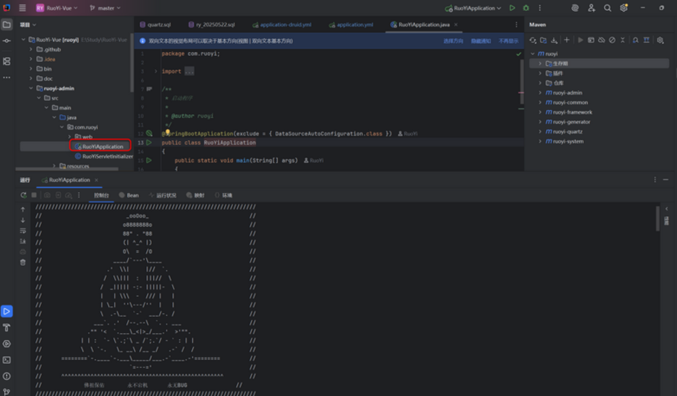677x396 pixels.
Task: Switch to the application-druid.yml tab
Action: click(282, 25)
